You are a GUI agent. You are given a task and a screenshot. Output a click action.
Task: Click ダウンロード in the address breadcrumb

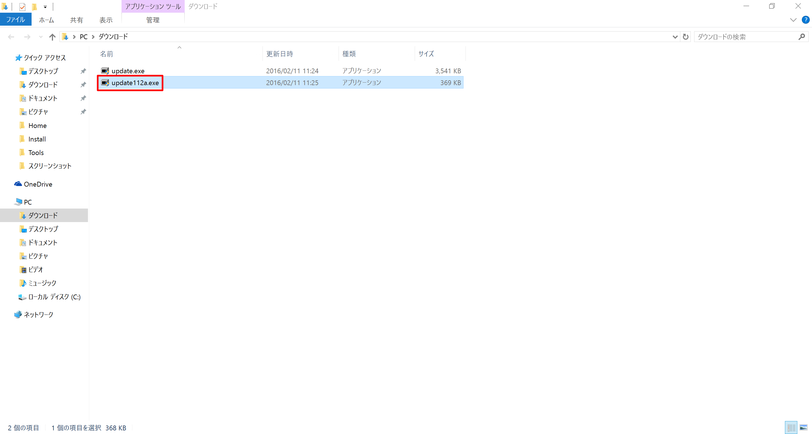point(113,37)
